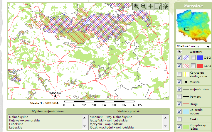Click the green Kompleksy leśne swatch
Viewport: 212px width, 132px height.
[186, 127]
